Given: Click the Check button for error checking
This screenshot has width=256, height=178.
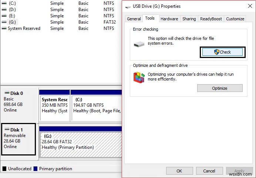Looking at the screenshot, I should [x=222, y=52].
